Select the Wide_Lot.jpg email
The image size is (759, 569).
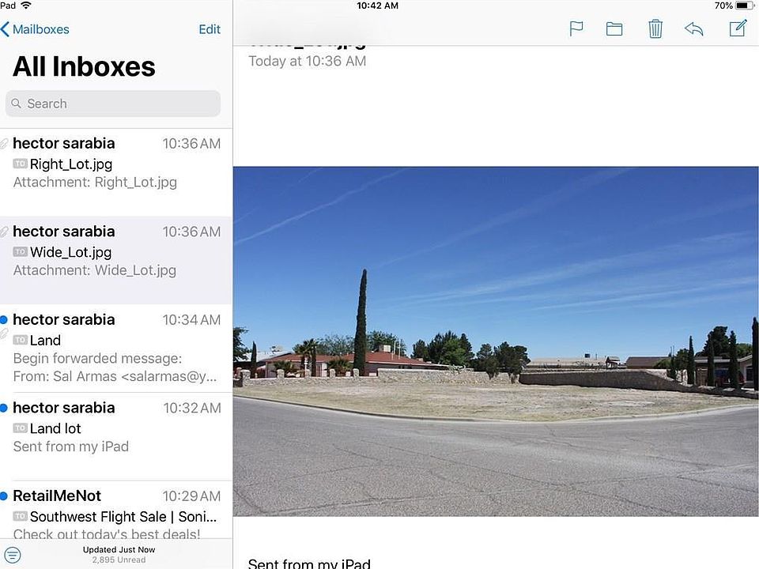tap(116, 260)
